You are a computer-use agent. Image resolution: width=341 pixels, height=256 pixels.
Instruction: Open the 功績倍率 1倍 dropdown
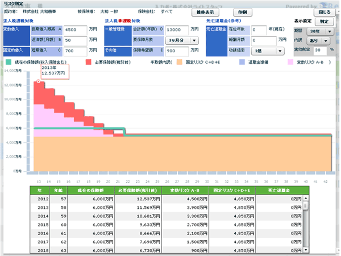pyautogui.click(x=268, y=51)
